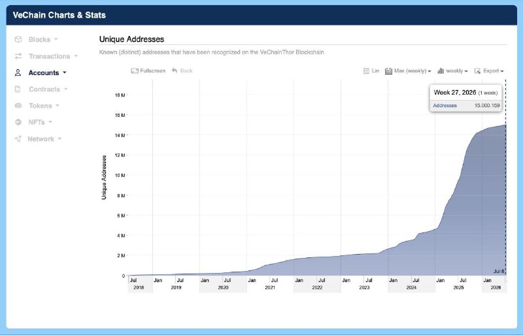The image size is (523, 335).
Task: Select the Accounts menu item
Action: pyautogui.click(x=44, y=72)
